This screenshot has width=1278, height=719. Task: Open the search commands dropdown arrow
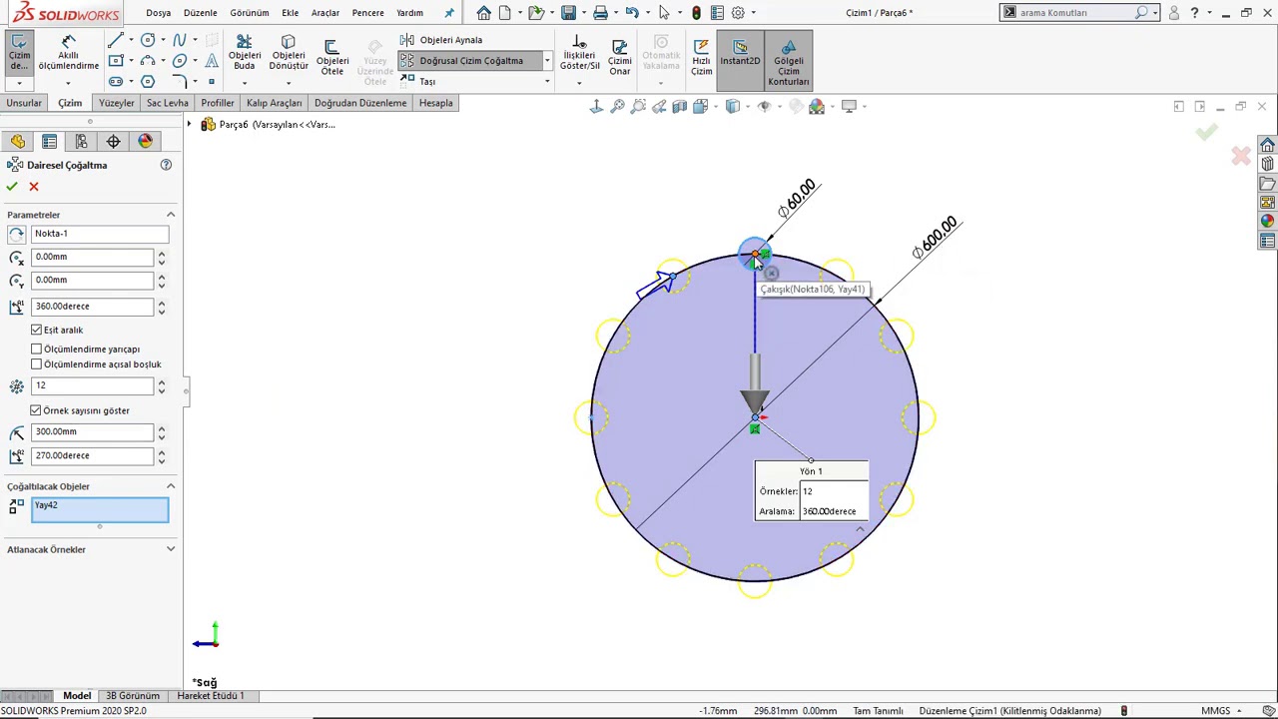pyautogui.click(x=1155, y=13)
